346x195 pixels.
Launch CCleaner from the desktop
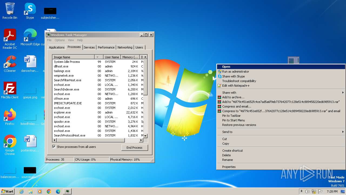coord(10,64)
